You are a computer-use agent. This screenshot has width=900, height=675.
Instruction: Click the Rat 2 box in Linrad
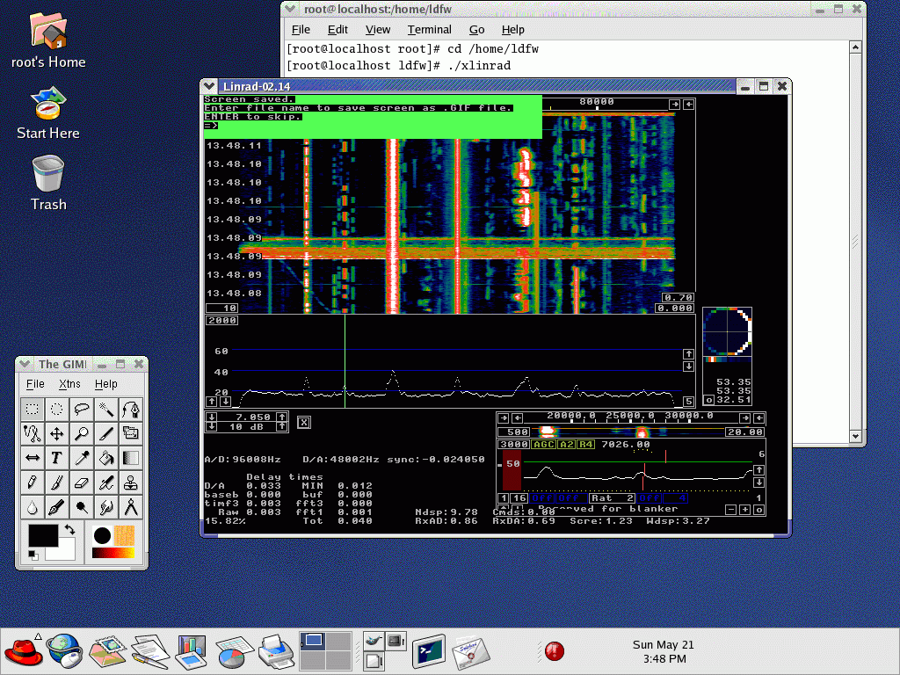(x=612, y=497)
